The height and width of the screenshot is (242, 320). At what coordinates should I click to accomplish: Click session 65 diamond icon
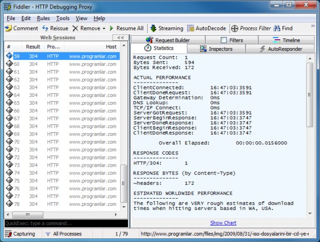9,103
